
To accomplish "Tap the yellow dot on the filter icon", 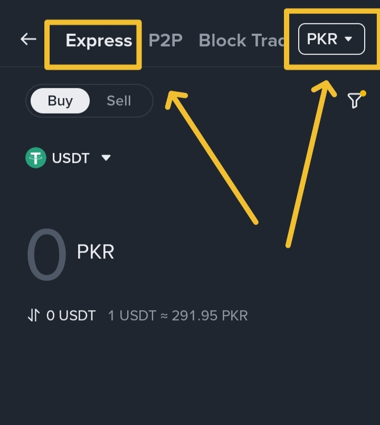I will 363,93.
